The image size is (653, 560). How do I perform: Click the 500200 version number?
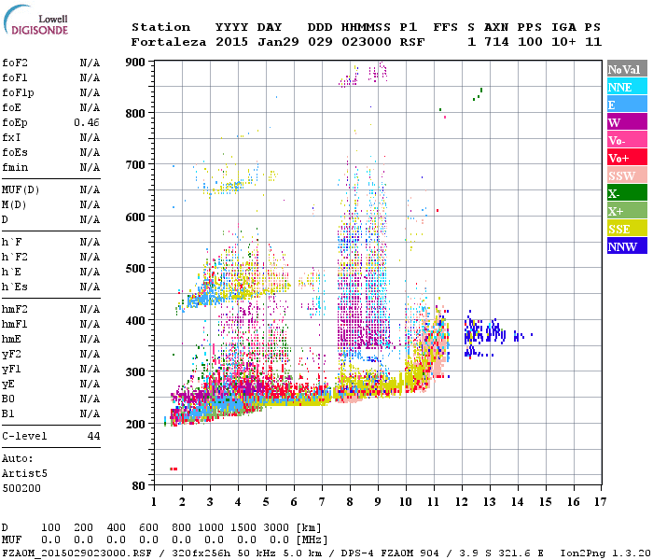click(x=21, y=488)
